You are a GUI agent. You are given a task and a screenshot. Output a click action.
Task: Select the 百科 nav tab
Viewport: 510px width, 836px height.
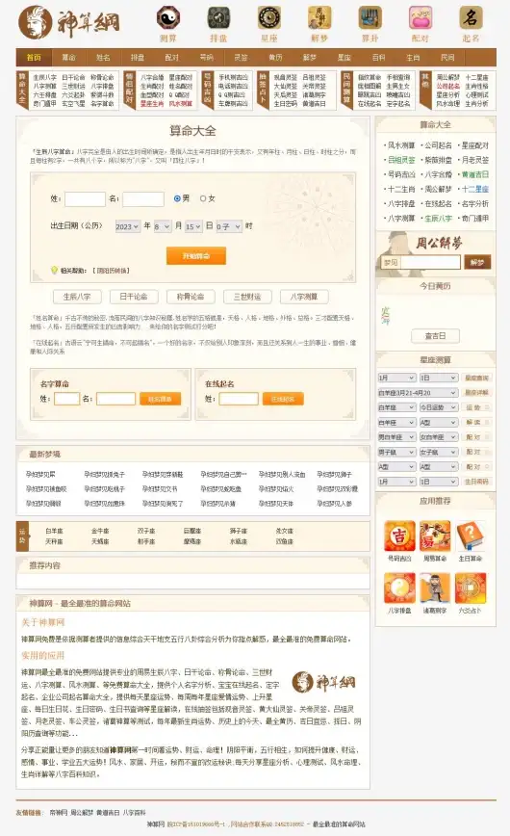pyautogui.click(x=379, y=57)
